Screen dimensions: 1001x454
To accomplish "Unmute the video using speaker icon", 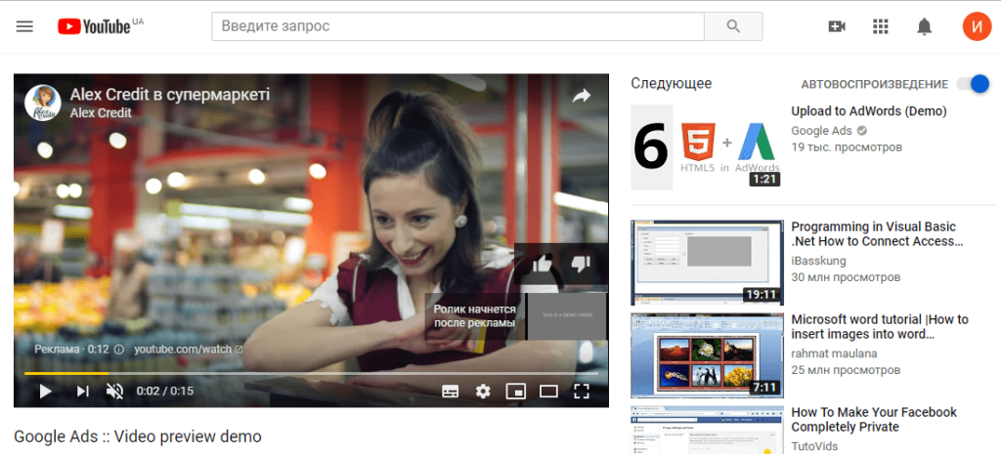I will tap(115, 391).
